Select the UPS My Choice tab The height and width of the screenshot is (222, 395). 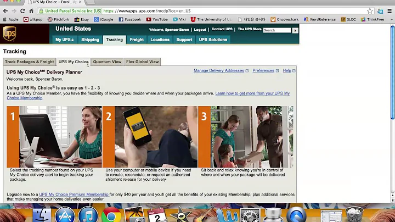(x=74, y=62)
